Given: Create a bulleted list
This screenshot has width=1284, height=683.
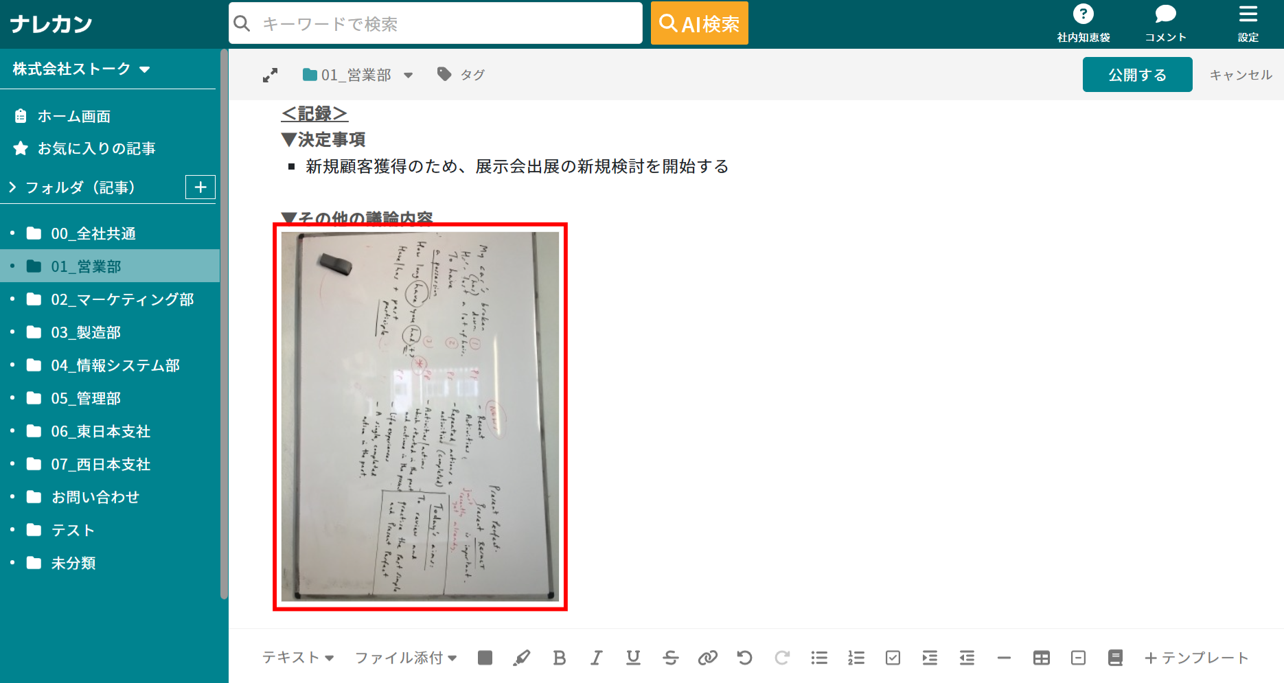Looking at the screenshot, I should tap(819, 658).
